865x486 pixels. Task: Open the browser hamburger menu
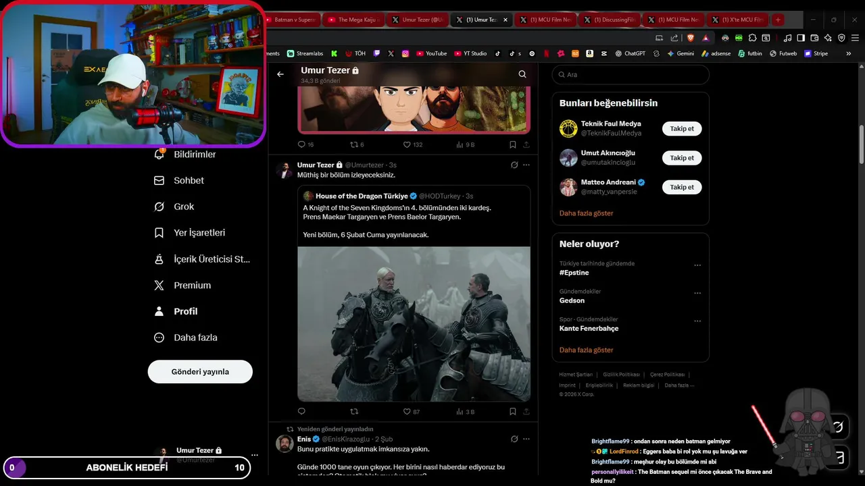pos(855,38)
